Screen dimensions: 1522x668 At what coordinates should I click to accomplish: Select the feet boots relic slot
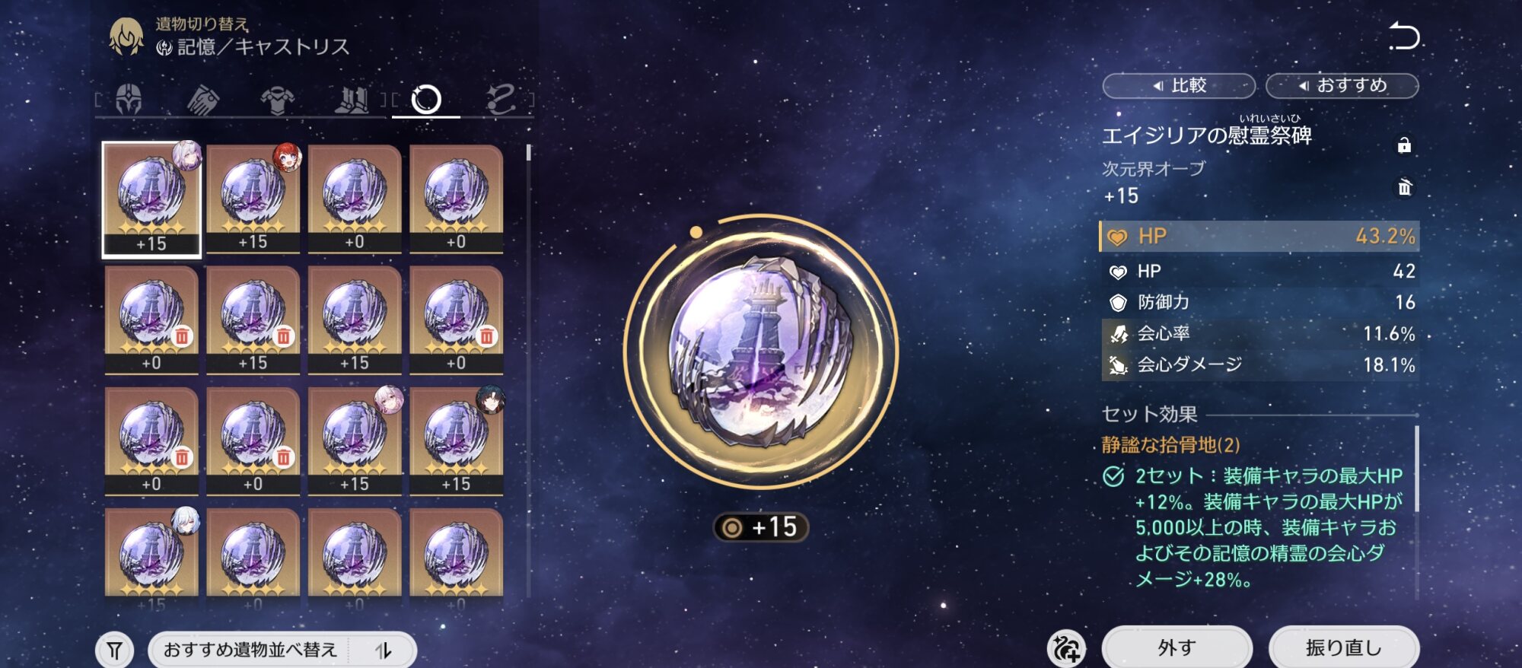click(x=352, y=100)
